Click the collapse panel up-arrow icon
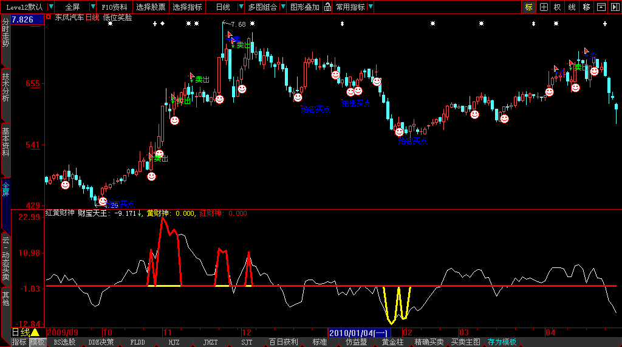The image size is (622, 347). point(601,7)
